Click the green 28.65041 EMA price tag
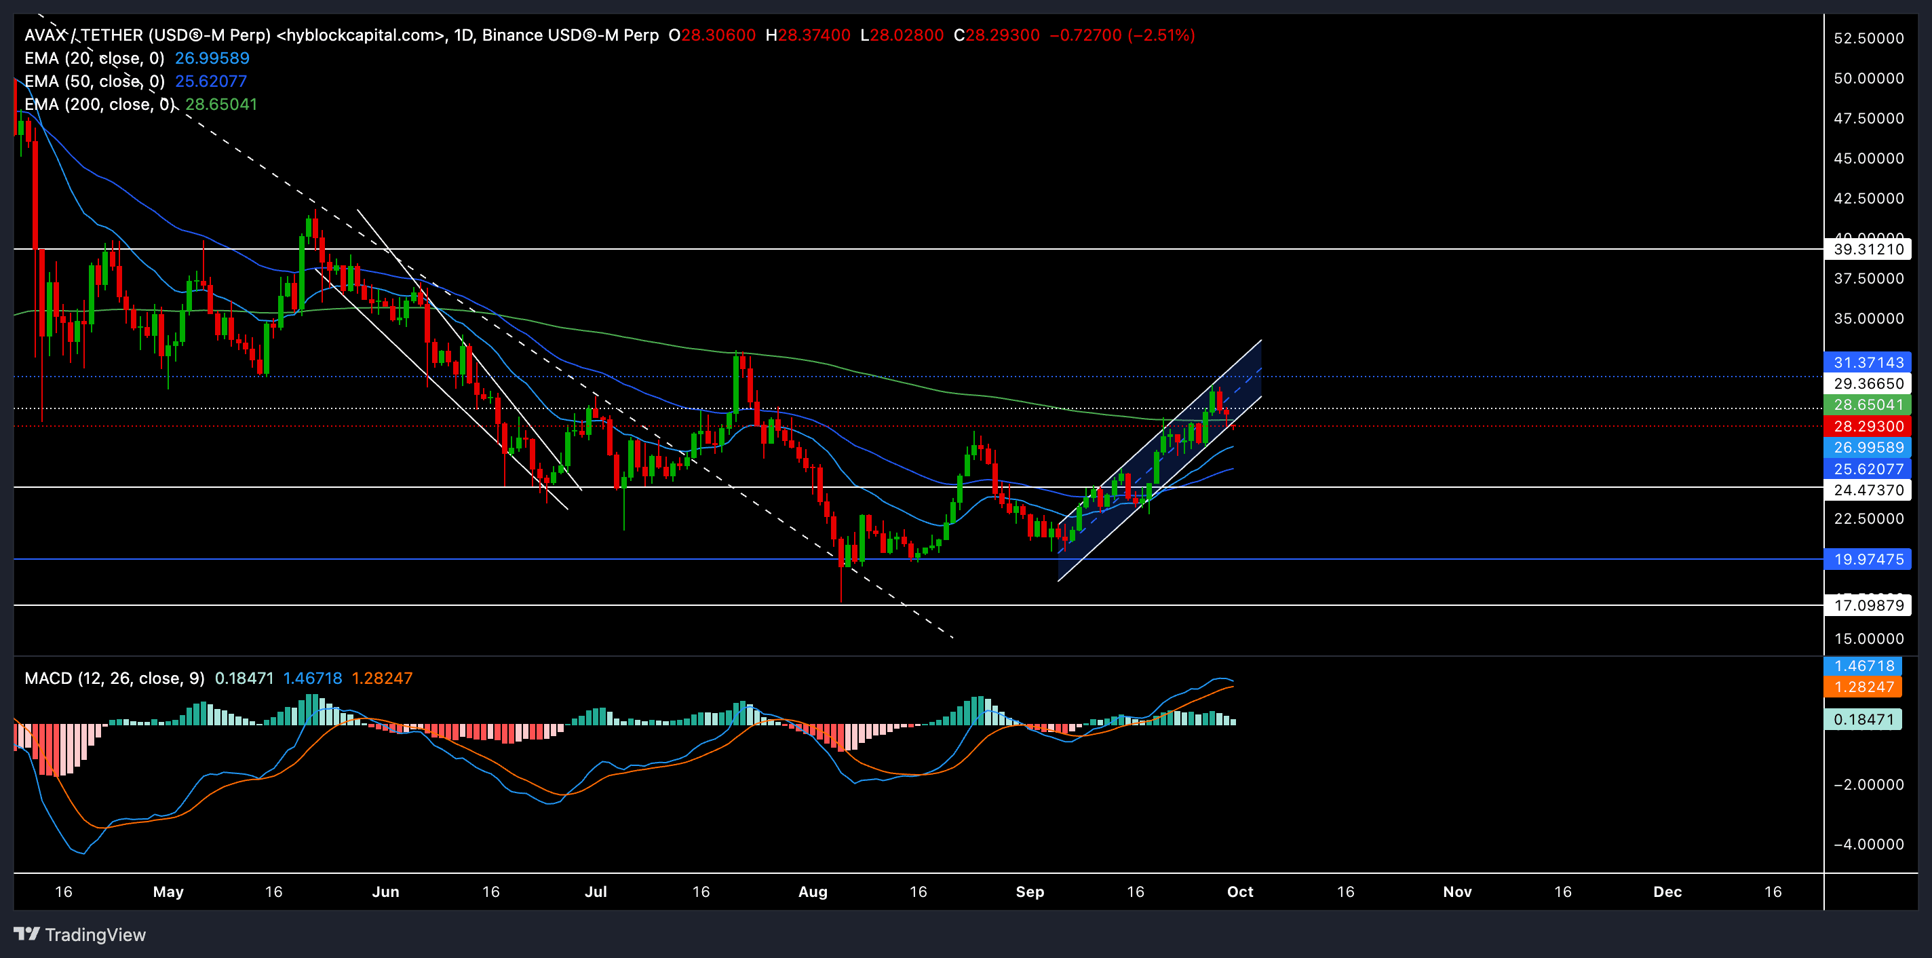The height and width of the screenshot is (958, 1932). click(x=1868, y=405)
